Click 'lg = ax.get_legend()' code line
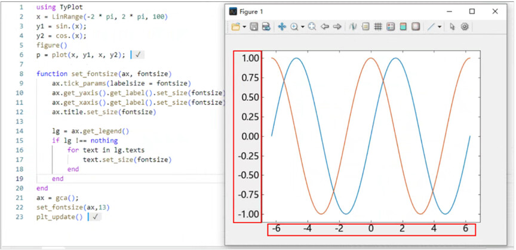The height and width of the screenshot is (250, 516). [91, 131]
